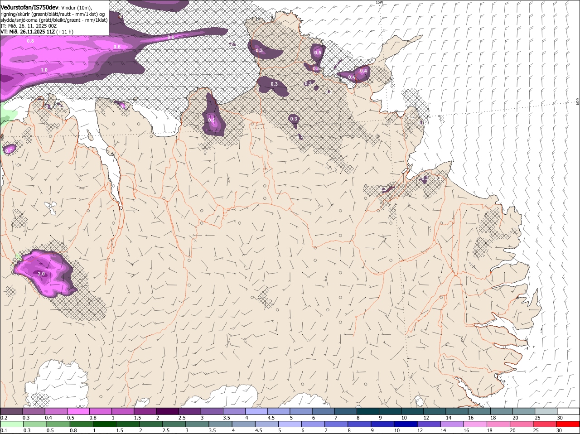This screenshot has width=580, height=434.
Task: Click the 0.8 label in the pink snow area
Action: pyautogui.click(x=30, y=41)
